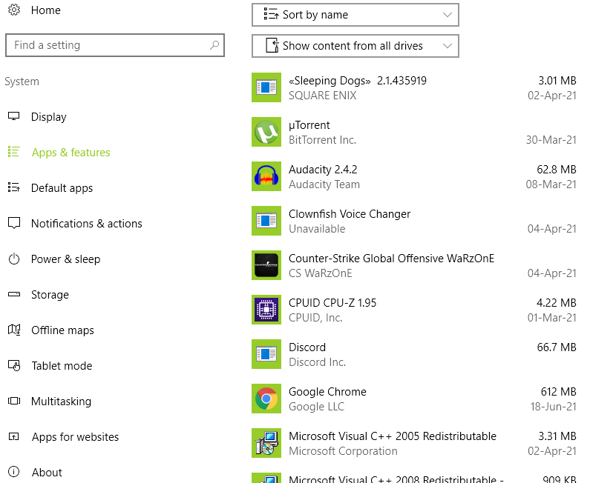Select the Clownfish Voice Changer entry
The image size is (613, 483).
coord(350,214)
